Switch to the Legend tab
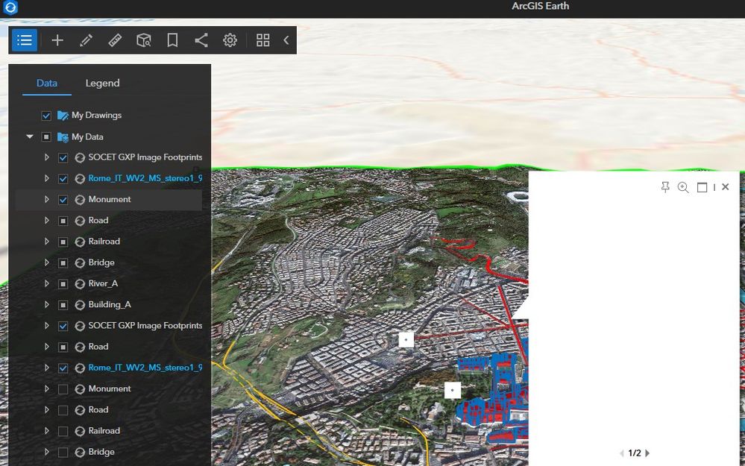Screen dimensions: 745x466 click(102, 83)
